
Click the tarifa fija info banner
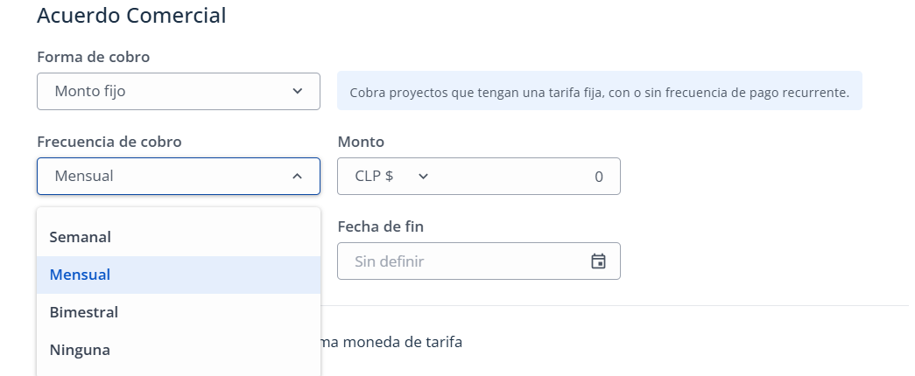[x=599, y=91]
